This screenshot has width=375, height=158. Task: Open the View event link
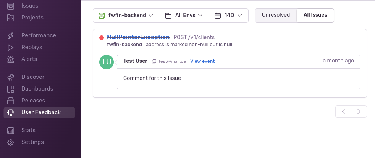(x=202, y=61)
